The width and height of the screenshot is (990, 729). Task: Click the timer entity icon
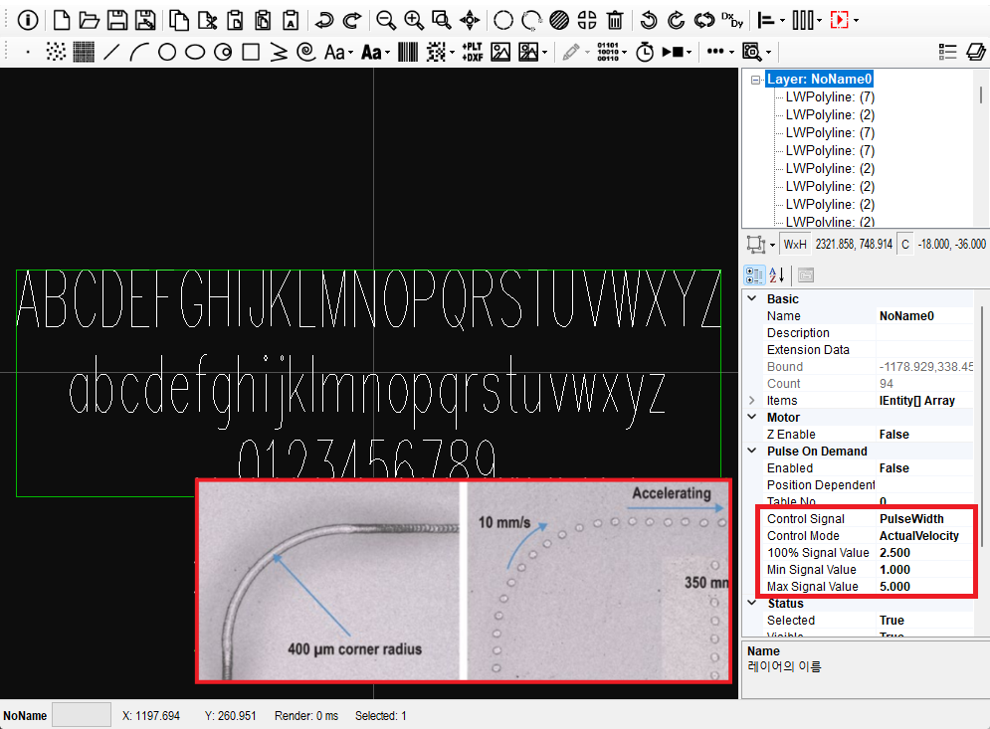click(x=645, y=52)
